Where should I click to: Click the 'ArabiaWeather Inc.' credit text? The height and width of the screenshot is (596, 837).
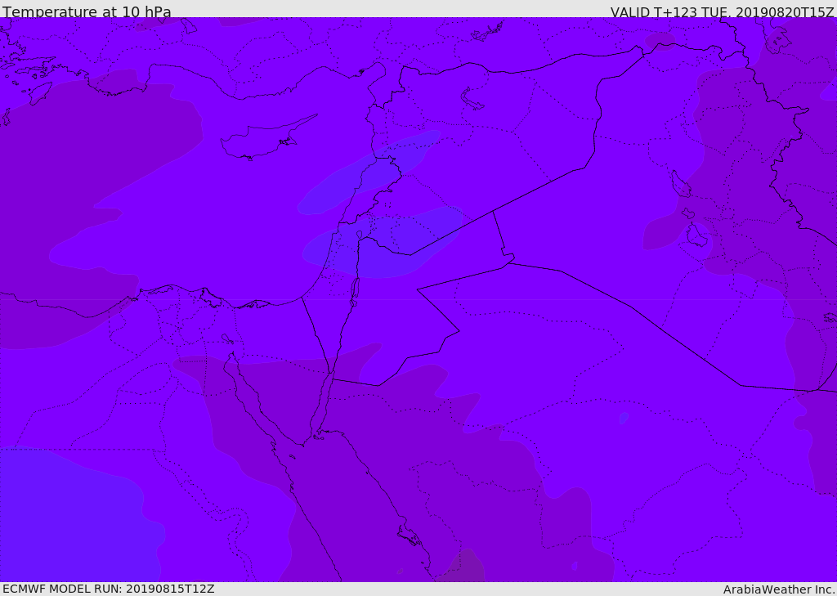pyautogui.click(x=779, y=589)
